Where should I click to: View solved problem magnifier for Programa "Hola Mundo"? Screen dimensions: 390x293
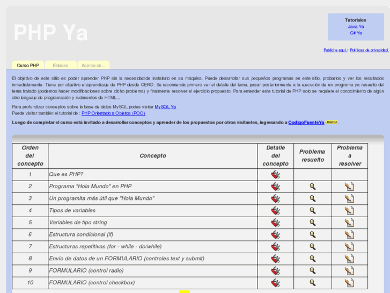[x=313, y=187]
